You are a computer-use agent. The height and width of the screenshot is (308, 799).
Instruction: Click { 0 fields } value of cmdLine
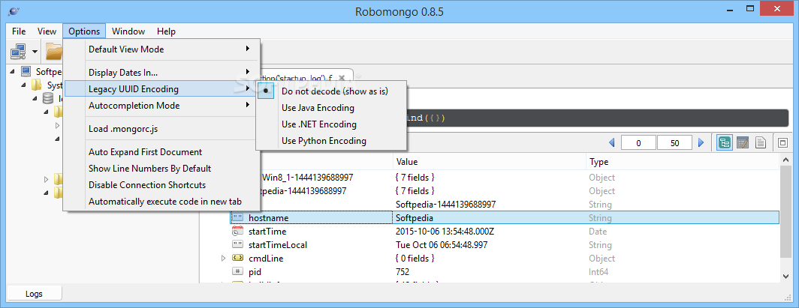[x=415, y=259]
